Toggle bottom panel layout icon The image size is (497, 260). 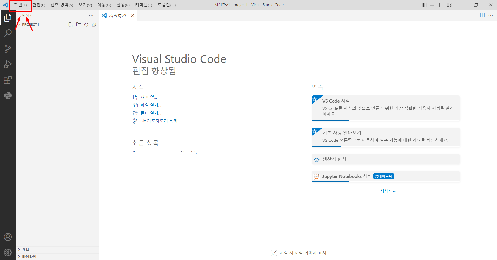click(432, 5)
